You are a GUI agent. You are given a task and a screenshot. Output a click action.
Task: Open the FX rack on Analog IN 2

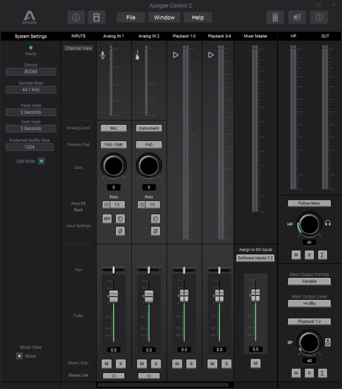point(153,204)
